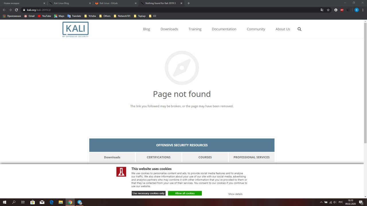
Task: Open the Downloads resources link
Action: click(x=112, y=157)
